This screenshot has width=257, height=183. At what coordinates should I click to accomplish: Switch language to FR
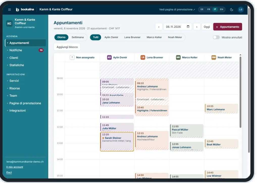[x=209, y=10]
